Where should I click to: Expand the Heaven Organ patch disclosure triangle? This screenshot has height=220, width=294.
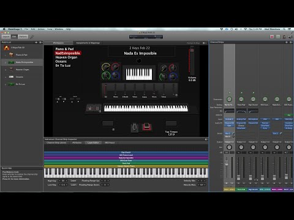click(6, 70)
